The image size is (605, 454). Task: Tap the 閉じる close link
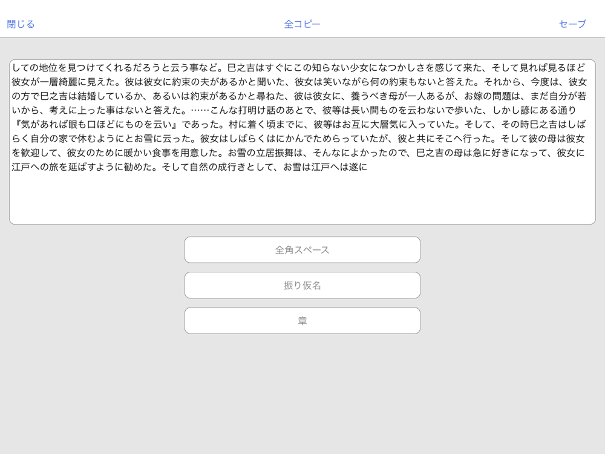[x=21, y=24]
